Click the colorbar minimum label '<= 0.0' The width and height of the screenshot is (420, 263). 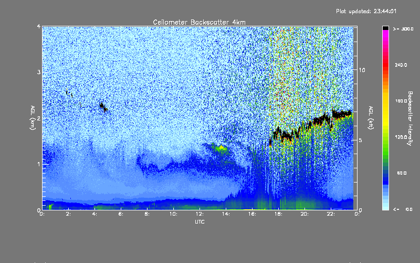click(403, 209)
